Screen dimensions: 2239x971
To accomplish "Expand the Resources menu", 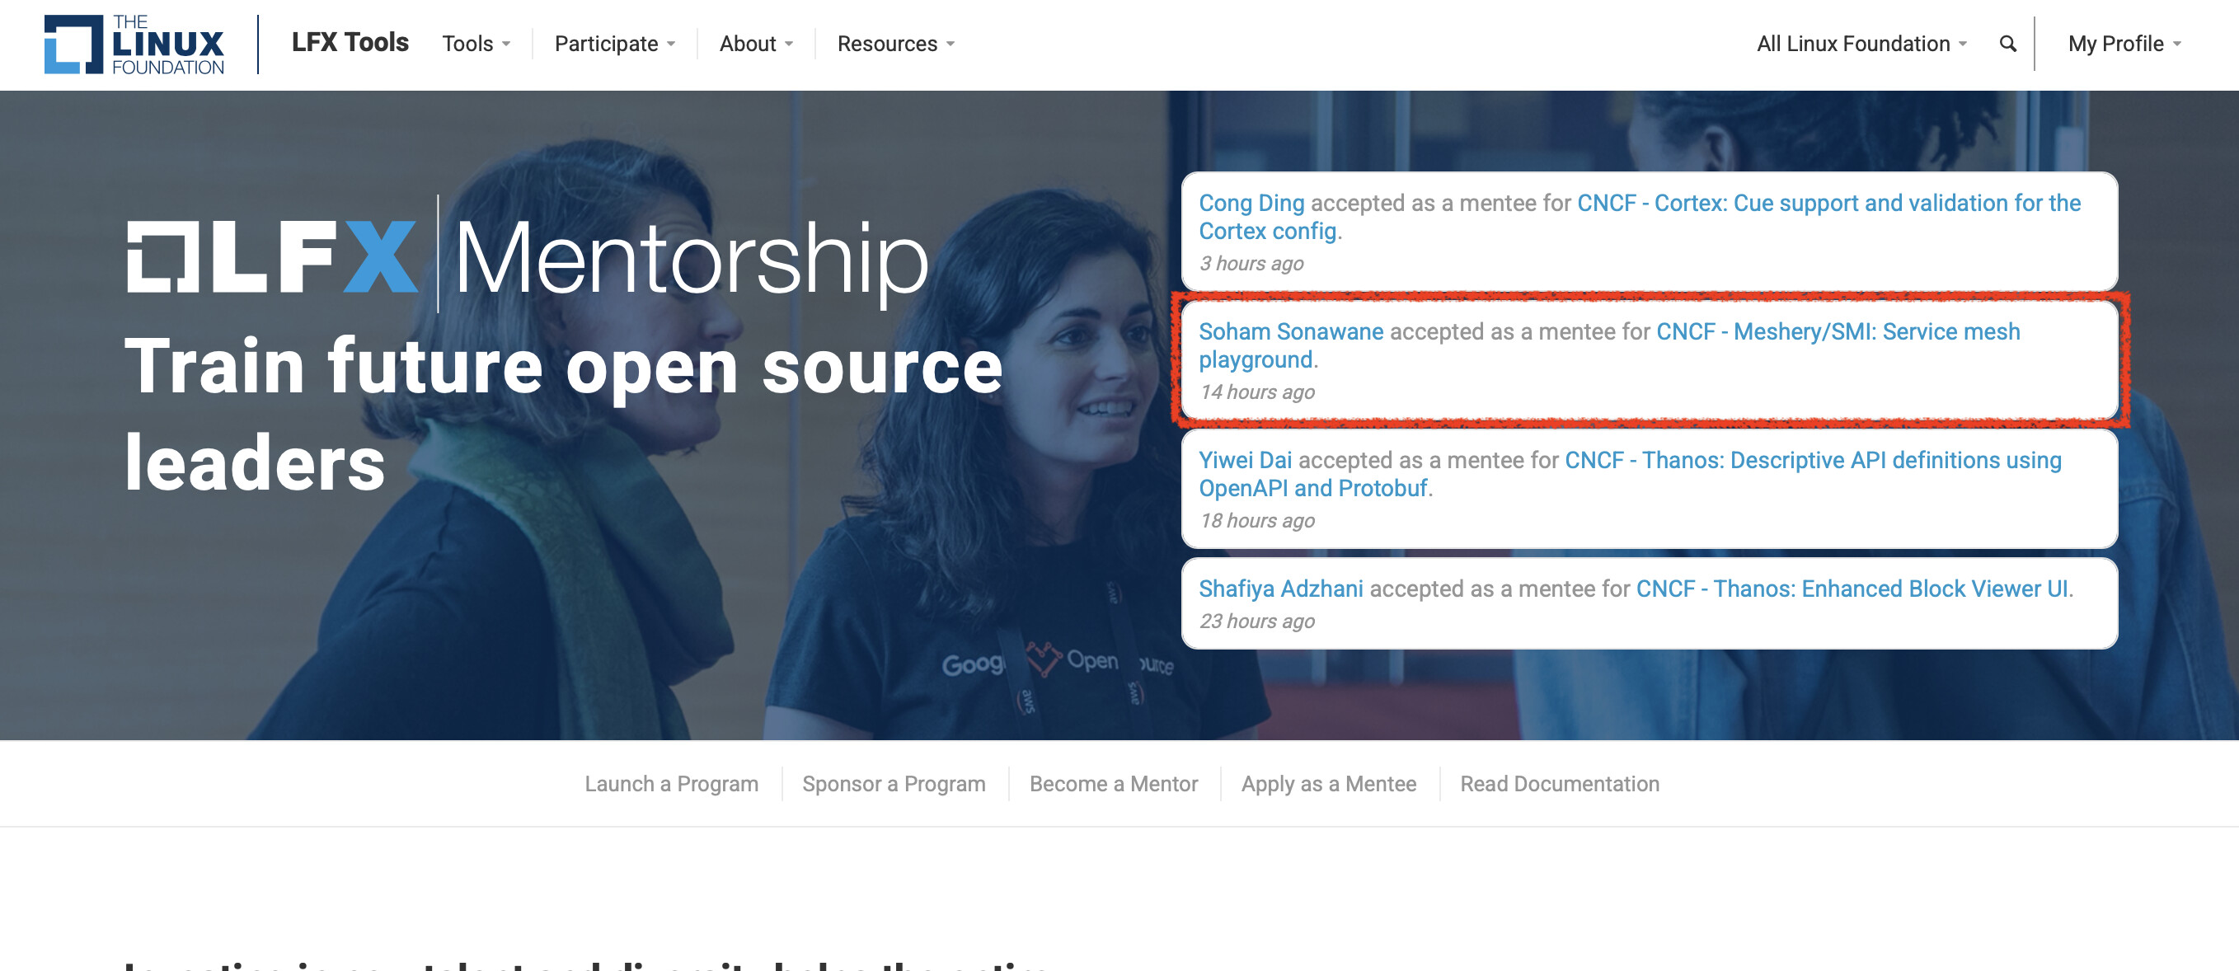I will pyautogui.click(x=895, y=44).
